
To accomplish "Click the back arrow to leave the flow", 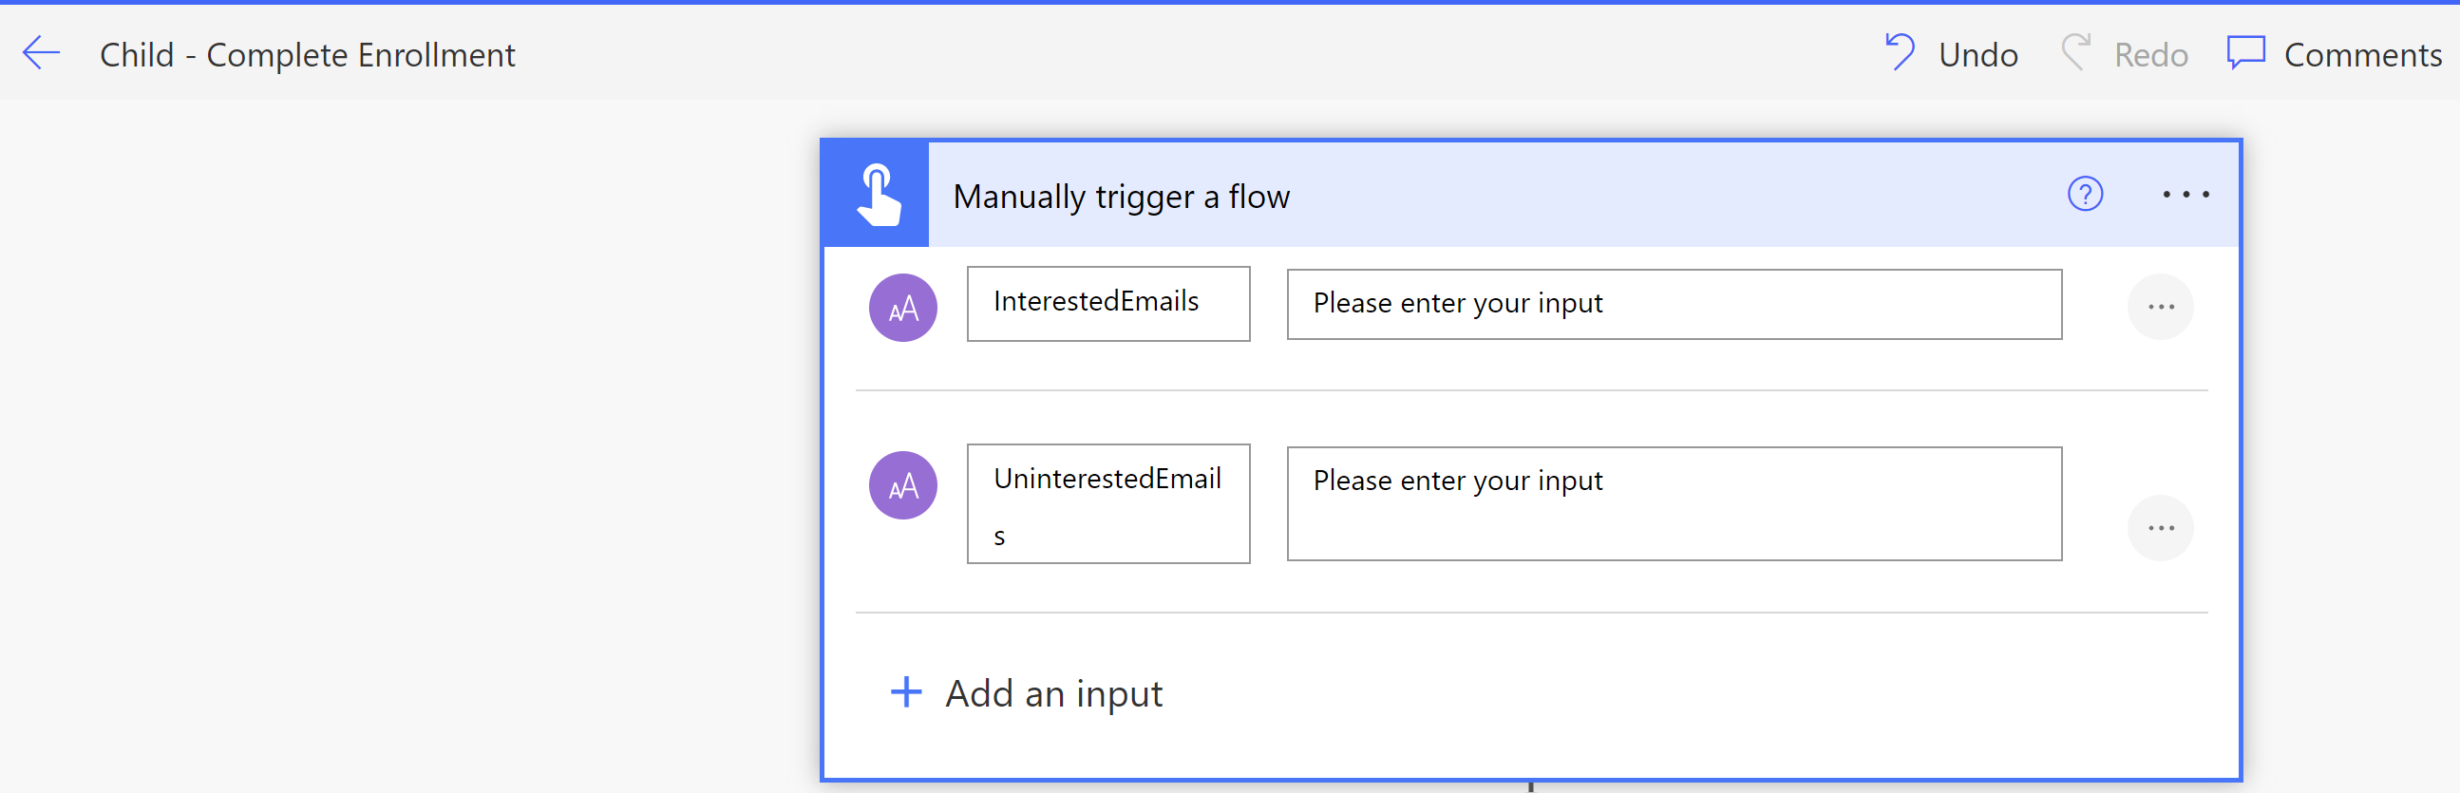I will tap(41, 53).
